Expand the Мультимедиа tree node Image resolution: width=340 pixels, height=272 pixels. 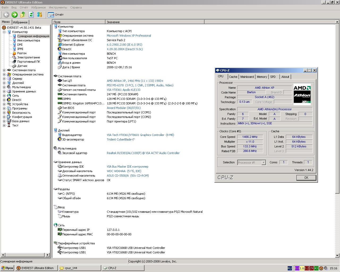click(x=4, y=87)
